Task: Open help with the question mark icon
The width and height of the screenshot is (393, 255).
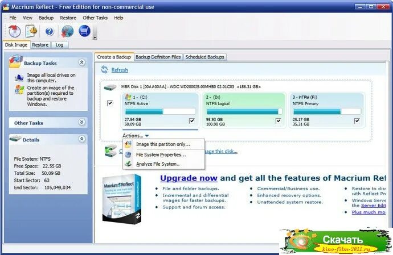Action: pyautogui.click(x=50, y=31)
